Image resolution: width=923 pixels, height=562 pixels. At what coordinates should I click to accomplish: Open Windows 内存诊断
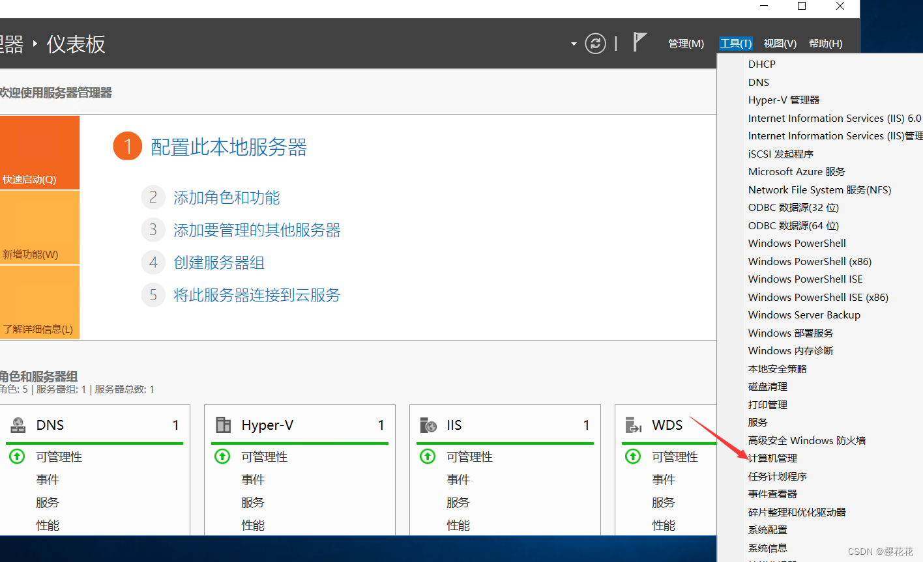coord(791,351)
